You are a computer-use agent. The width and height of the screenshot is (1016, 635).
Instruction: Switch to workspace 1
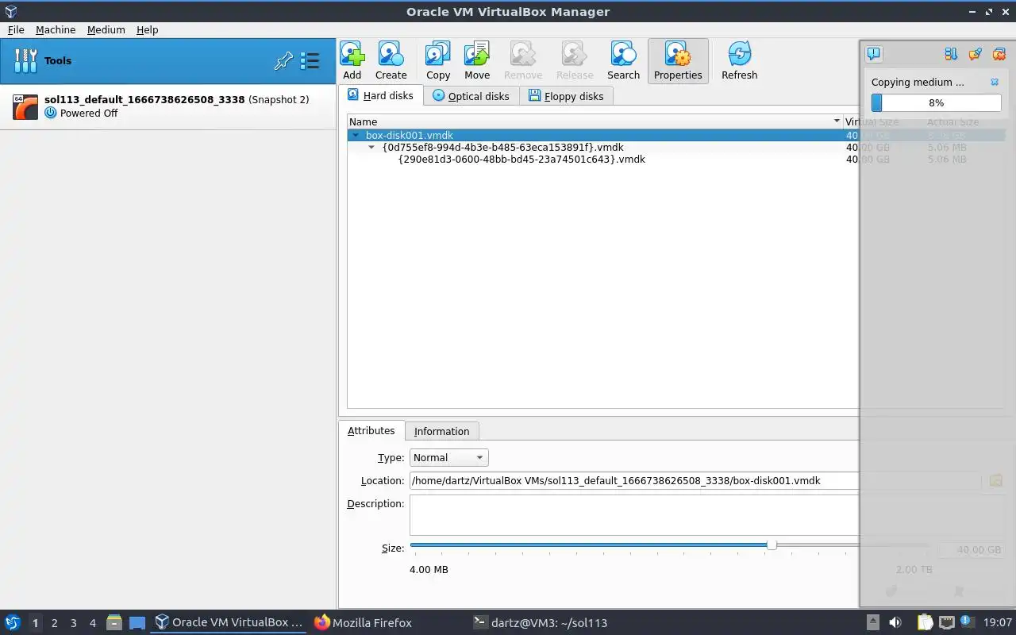click(35, 623)
